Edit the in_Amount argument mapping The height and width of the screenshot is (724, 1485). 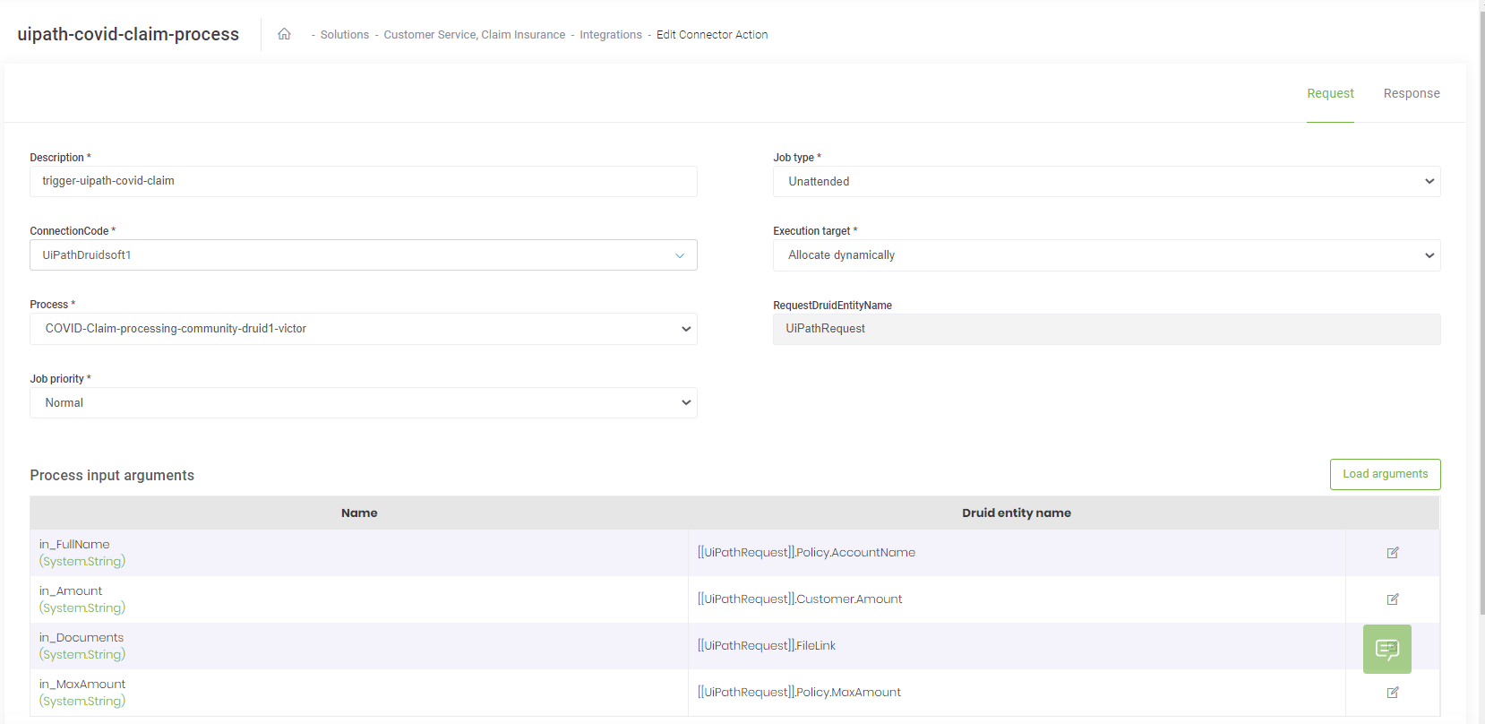tap(1392, 599)
